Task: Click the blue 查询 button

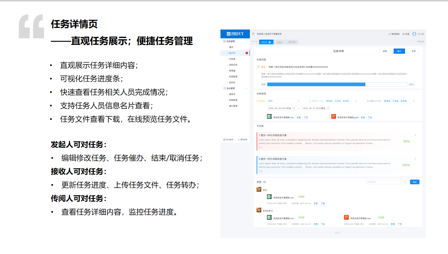Action: click(414, 182)
